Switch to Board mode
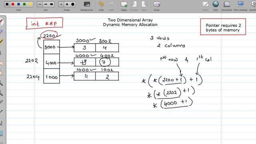The image size is (256, 144). [205, 6]
